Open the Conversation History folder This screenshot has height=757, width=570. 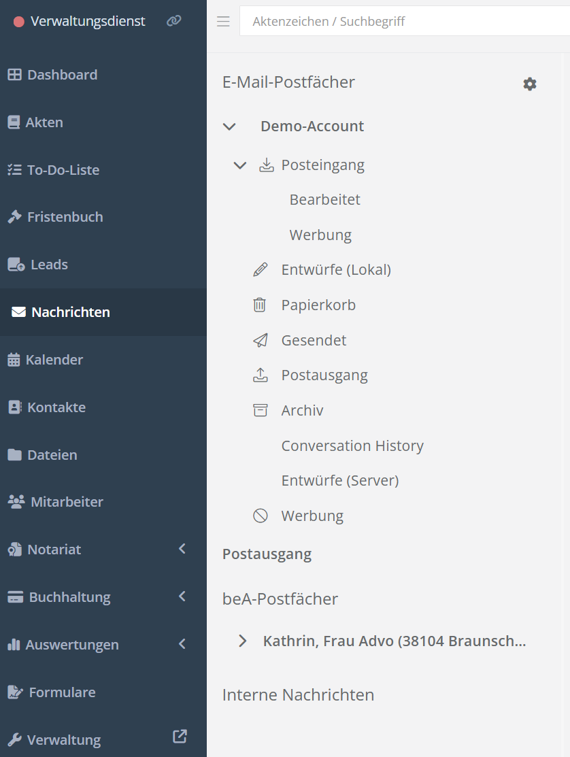pos(352,445)
